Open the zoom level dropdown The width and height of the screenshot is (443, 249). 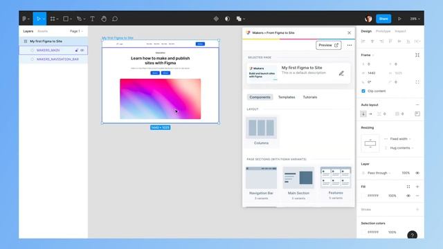pos(415,19)
